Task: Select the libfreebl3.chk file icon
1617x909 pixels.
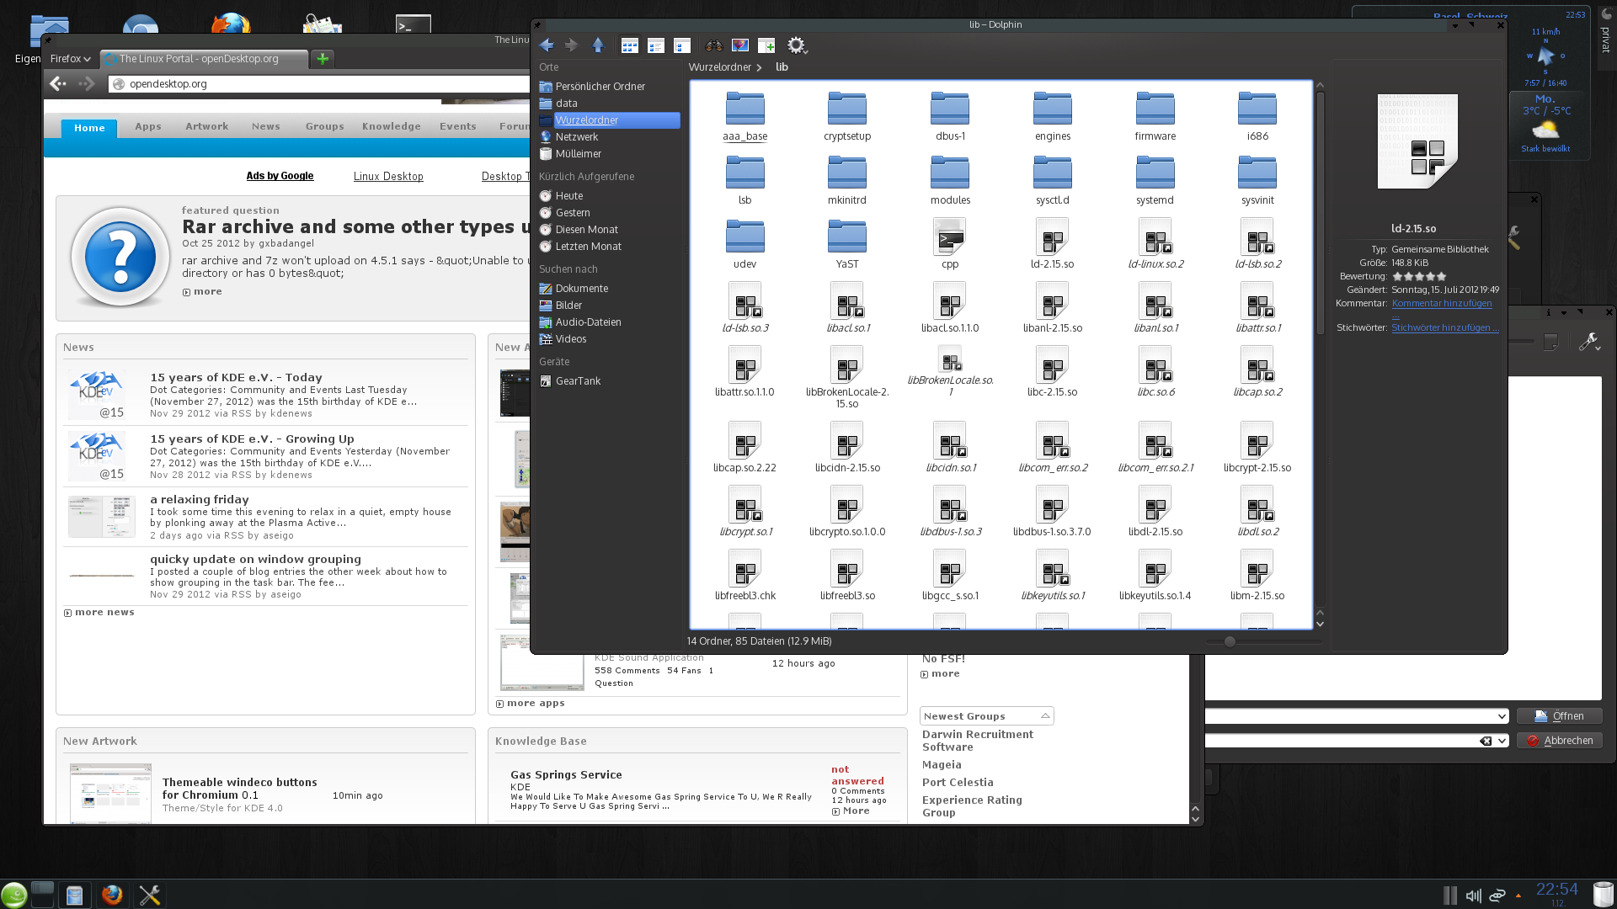Action: tap(744, 568)
